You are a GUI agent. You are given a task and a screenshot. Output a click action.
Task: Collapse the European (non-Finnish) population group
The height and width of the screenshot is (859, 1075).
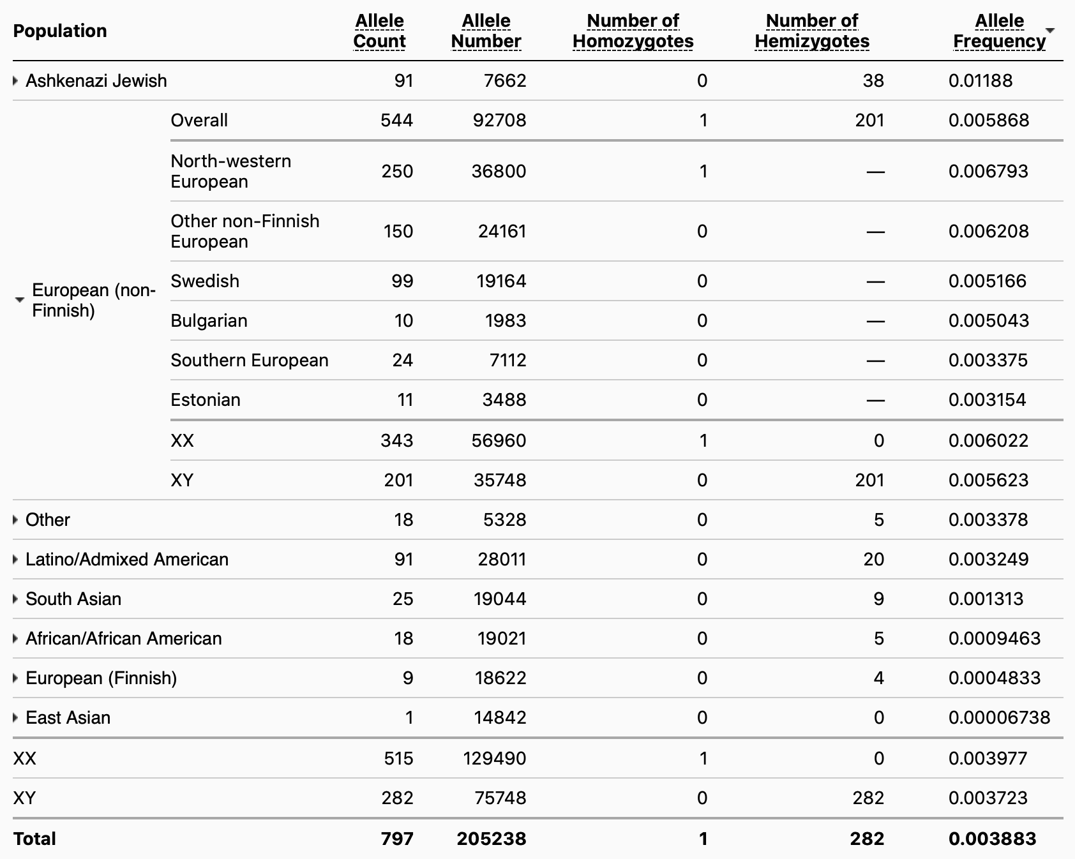20,300
